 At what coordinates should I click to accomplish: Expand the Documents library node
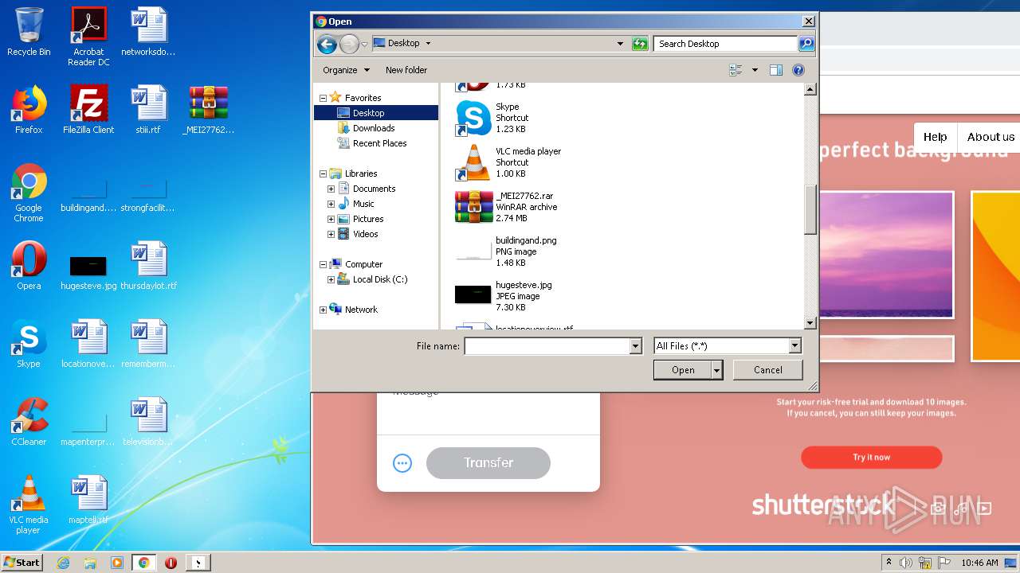pyautogui.click(x=331, y=189)
